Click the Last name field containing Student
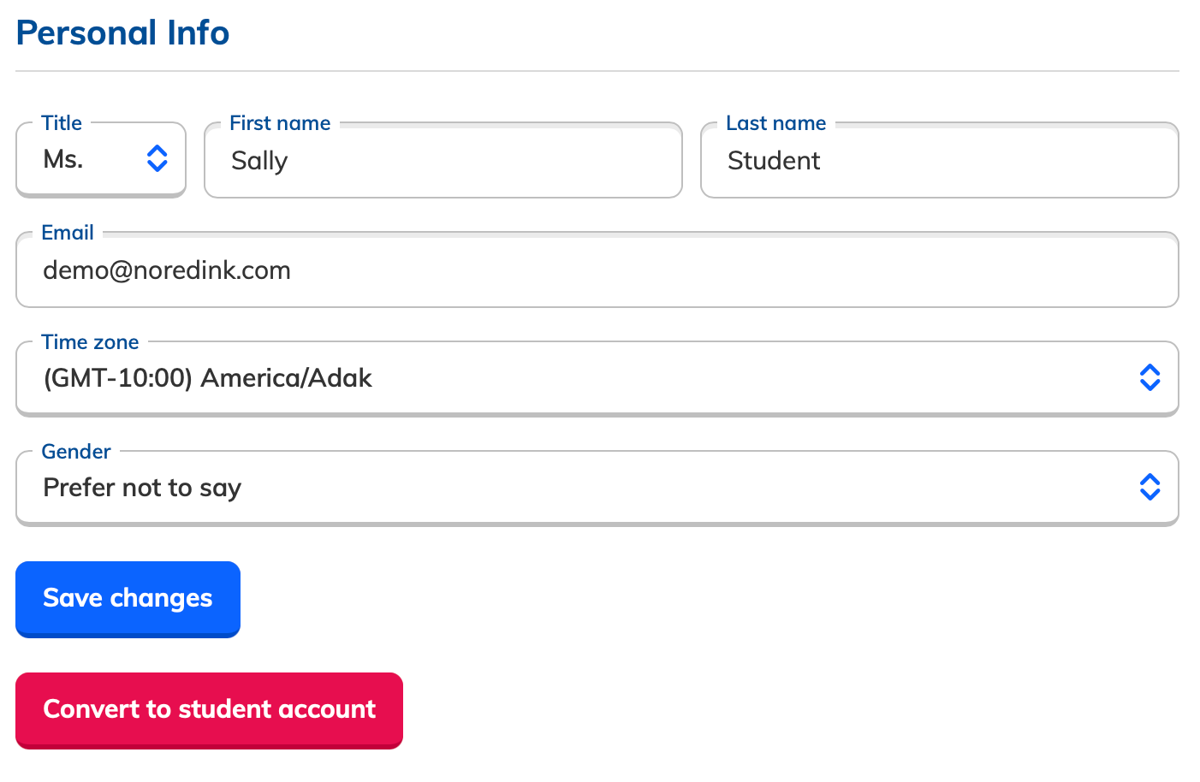This screenshot has height=782, width=1200. point(940,160)
